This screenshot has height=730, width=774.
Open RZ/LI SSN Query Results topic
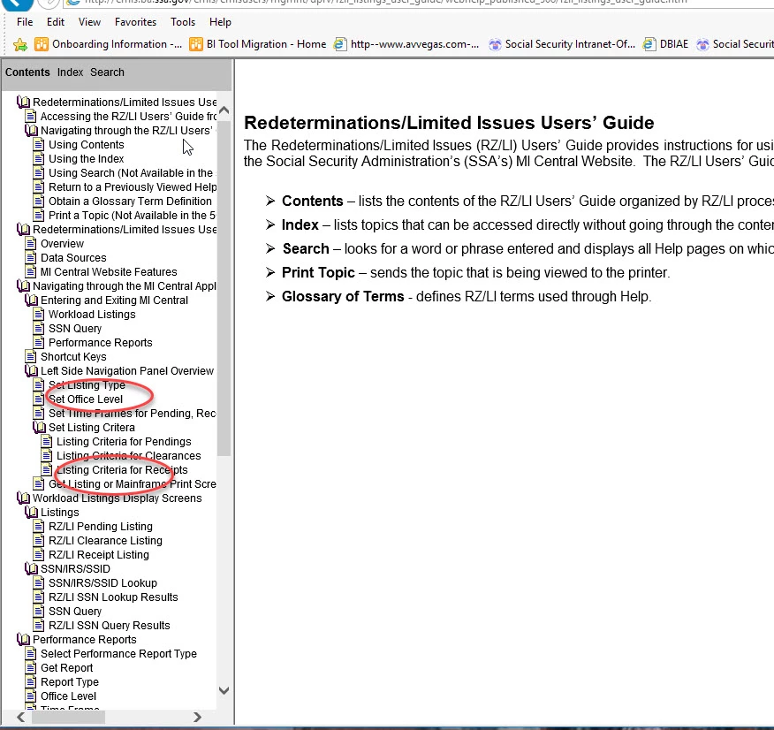[x=109, y=626]
